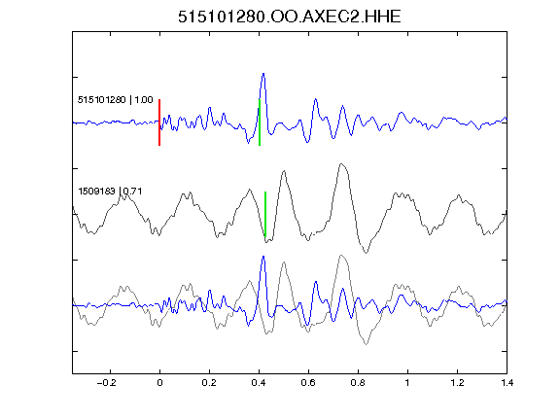This screenshot has height=420, width=560.
Task: Click the tallest blue peak in top trace
Action: point(263,74)
